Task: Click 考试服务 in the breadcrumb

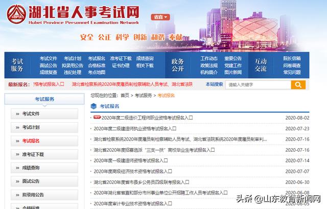Action: tap(143, 96)
